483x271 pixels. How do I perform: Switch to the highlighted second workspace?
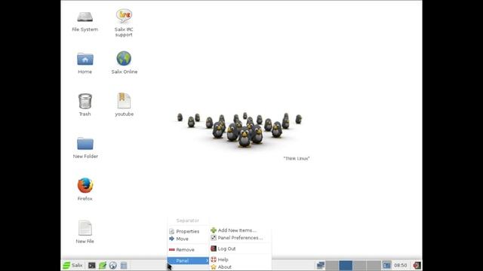(x=346, y=265)
